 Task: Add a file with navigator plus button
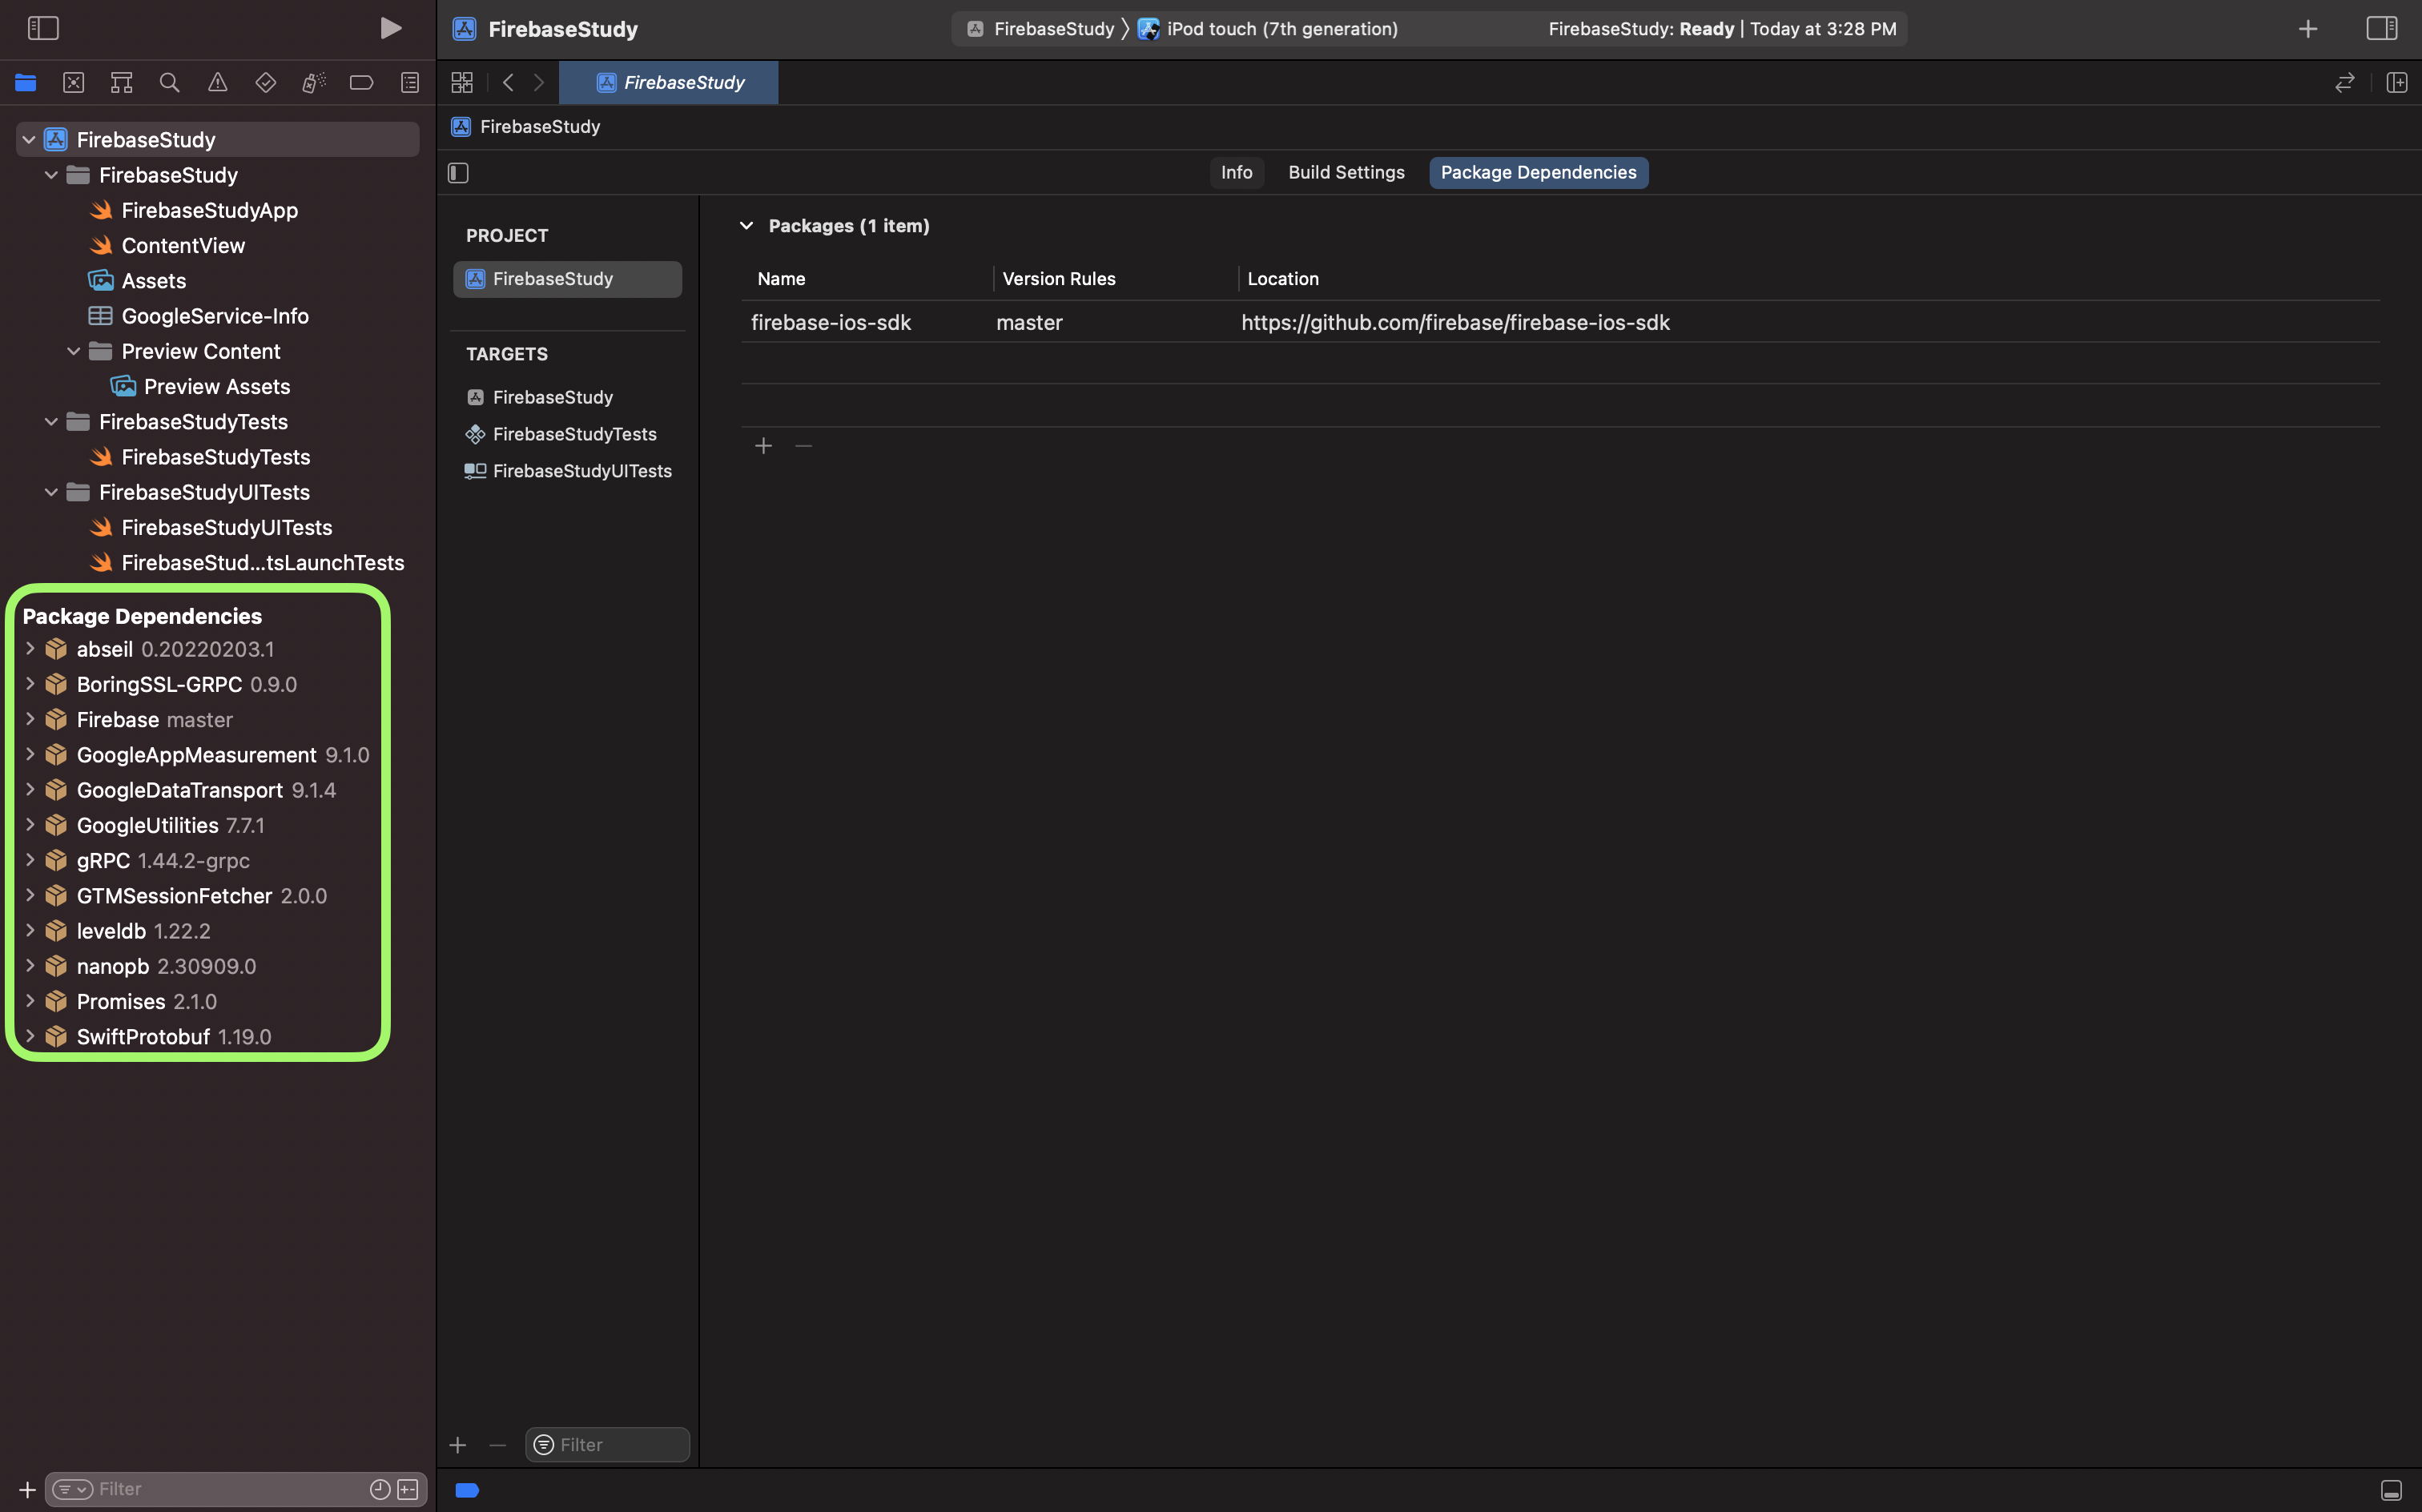[27, 1489]
